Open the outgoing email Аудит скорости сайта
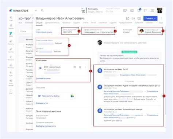 click(132, 86)
